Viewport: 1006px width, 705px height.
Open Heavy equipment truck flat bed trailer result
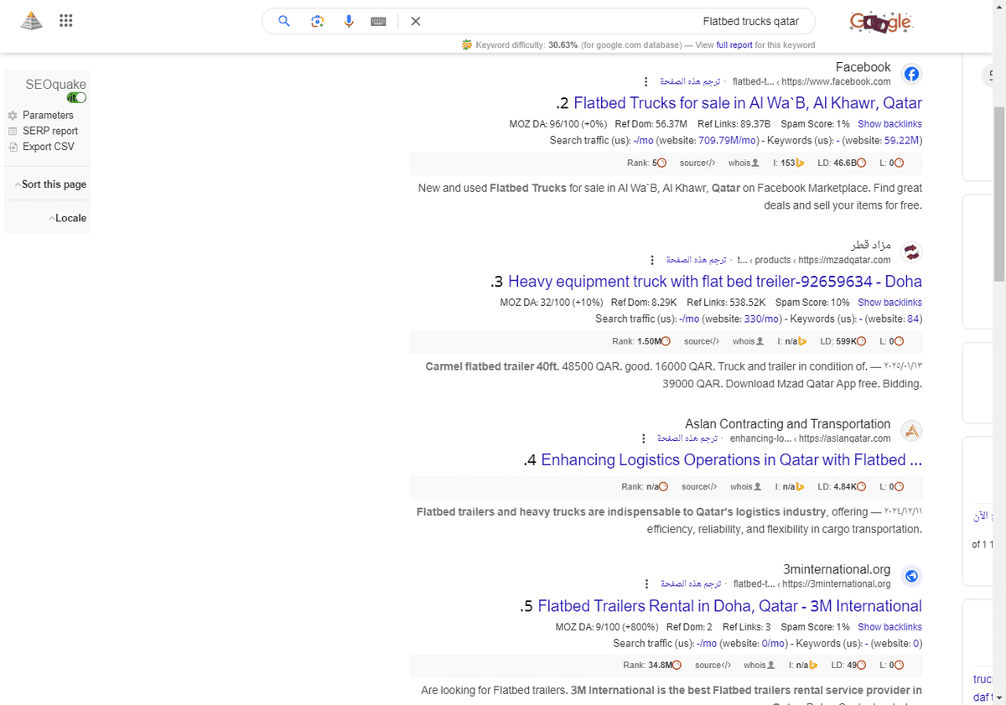715,282
